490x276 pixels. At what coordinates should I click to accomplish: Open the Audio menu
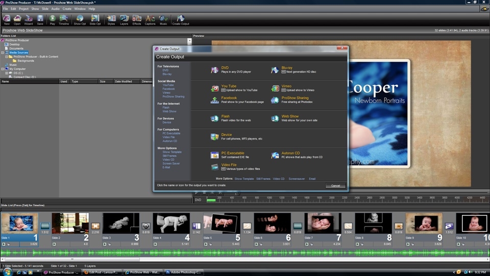click(x=55, y=9)
